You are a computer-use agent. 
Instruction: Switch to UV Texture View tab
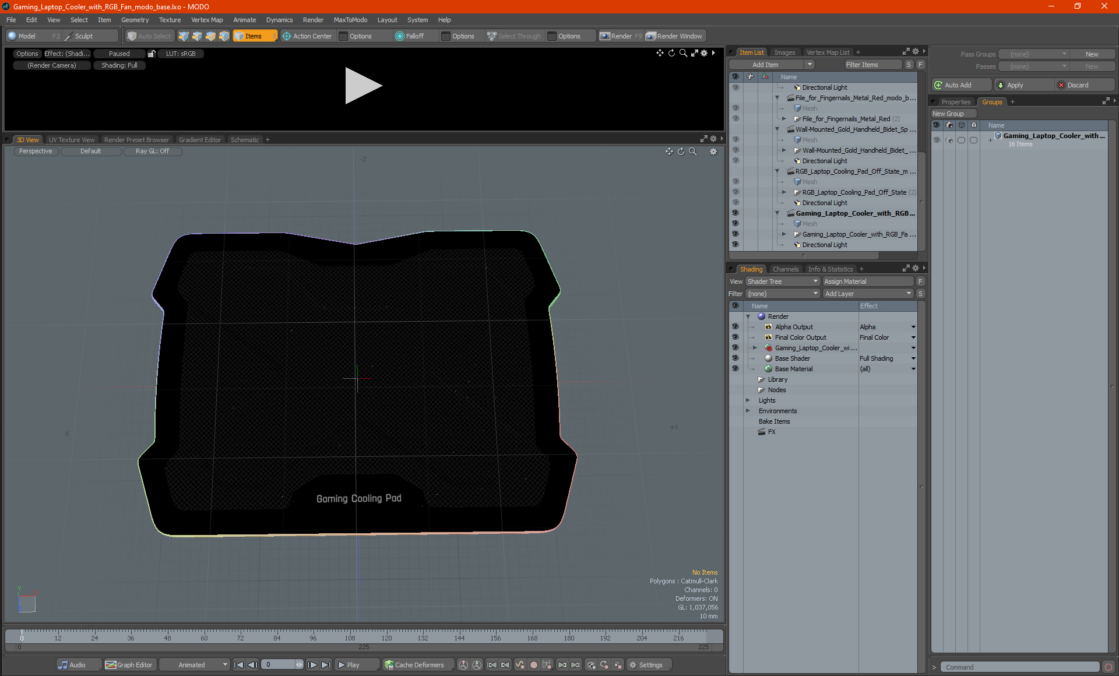coord(71,140)
